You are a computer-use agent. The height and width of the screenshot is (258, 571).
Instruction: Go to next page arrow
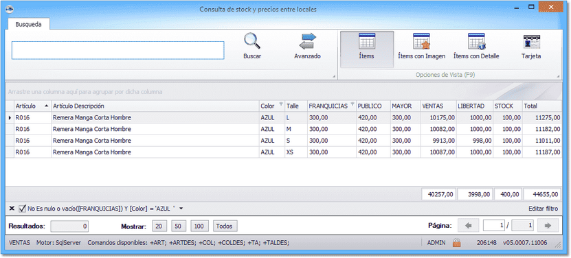548,226
